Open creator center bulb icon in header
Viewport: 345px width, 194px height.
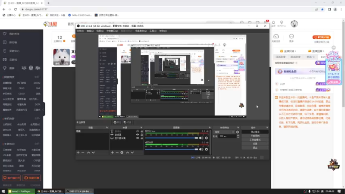pyautogui.click(x=282, y=22)
